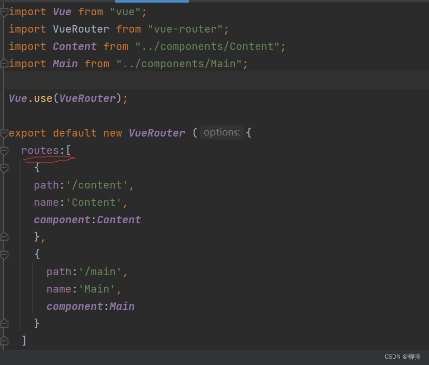This screenshot has width=429, height=365.
Task: Click 'Main' name string value
Action: click(x=97, y=289)
